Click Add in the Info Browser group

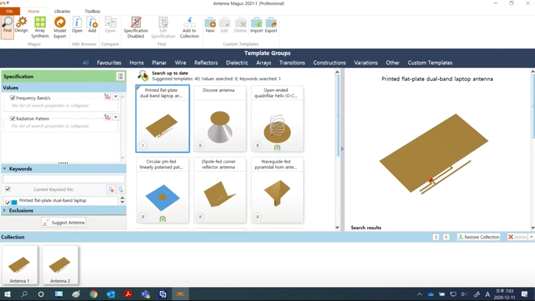92,25
